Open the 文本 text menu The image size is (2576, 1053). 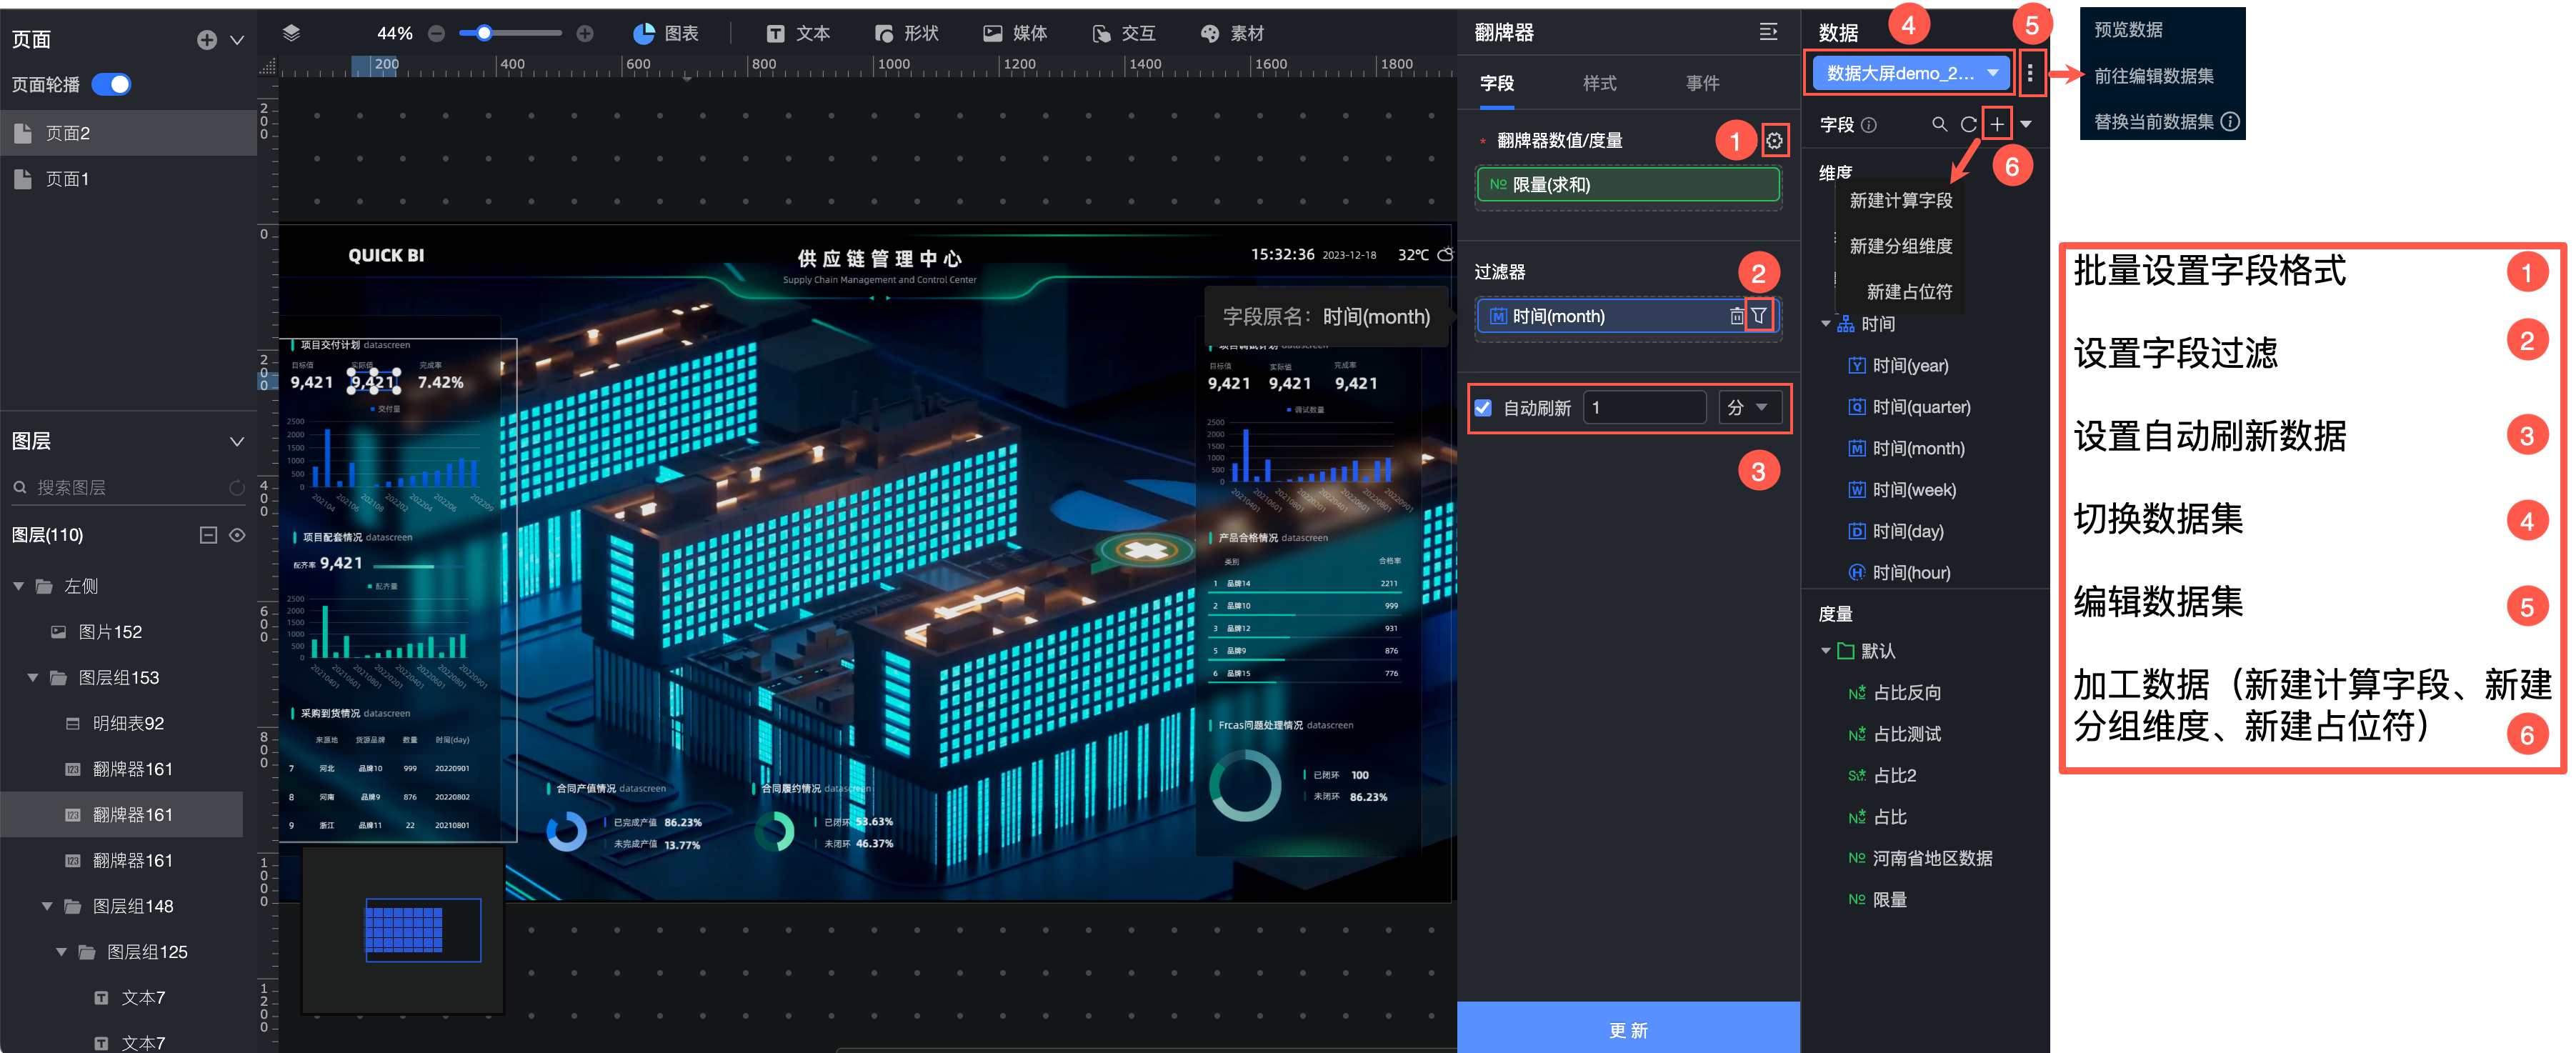click(798, 34)
